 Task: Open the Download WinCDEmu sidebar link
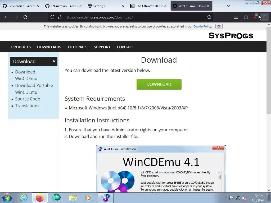tap(26, 75)
